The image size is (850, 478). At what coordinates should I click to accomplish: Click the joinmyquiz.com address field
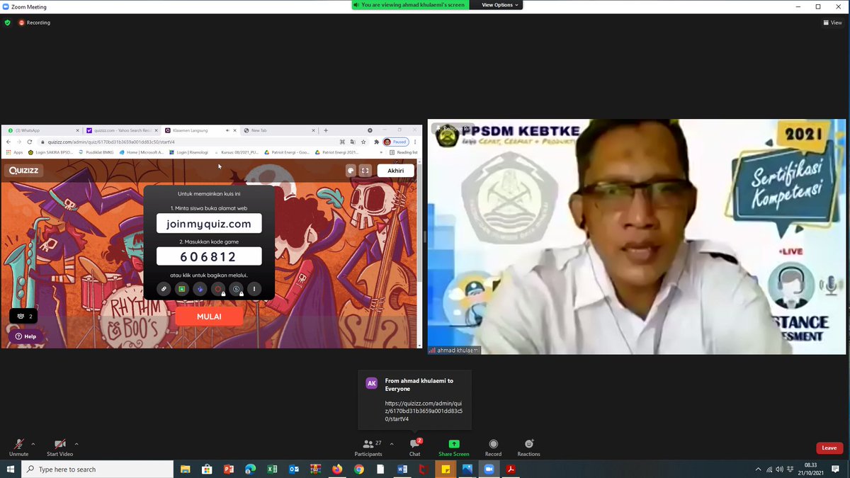[209, 223]
